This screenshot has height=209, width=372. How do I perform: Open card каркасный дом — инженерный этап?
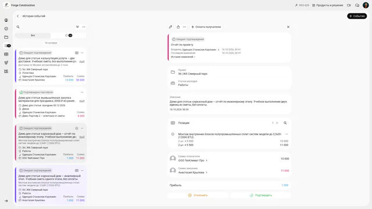[x=51, y=185]
